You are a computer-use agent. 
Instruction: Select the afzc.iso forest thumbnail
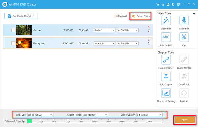pos(24,30)
